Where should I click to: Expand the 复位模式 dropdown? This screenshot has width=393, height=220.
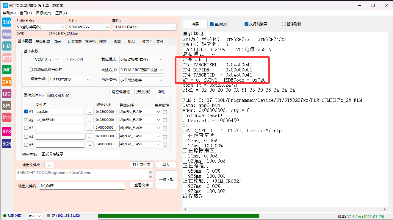click(x=141, y=60)
